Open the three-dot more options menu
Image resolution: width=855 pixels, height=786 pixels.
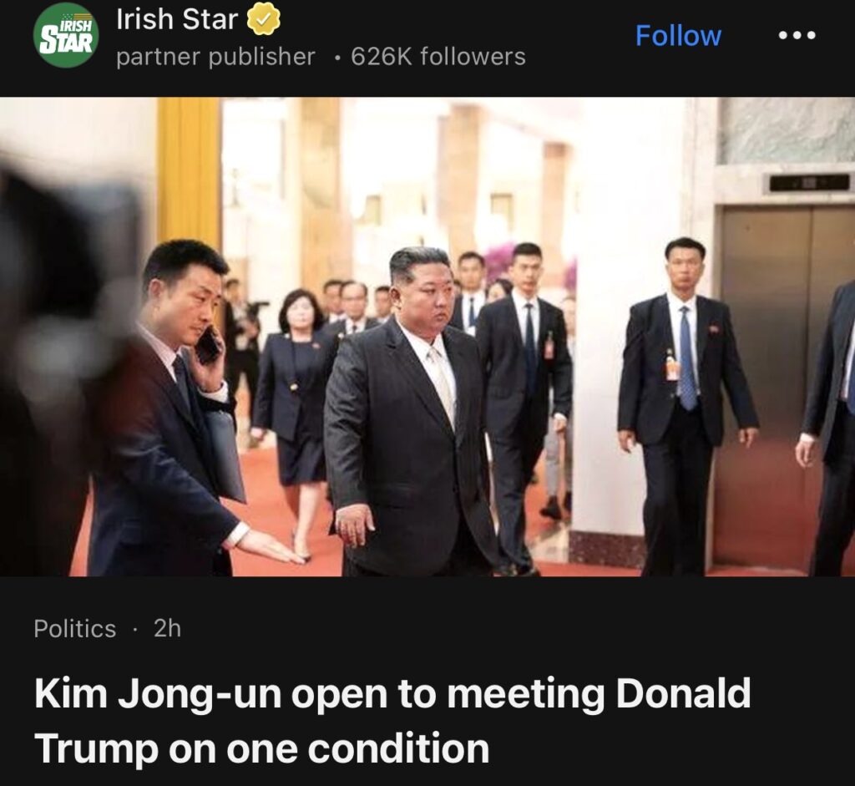pyautogui.click(x=797, y=35)
